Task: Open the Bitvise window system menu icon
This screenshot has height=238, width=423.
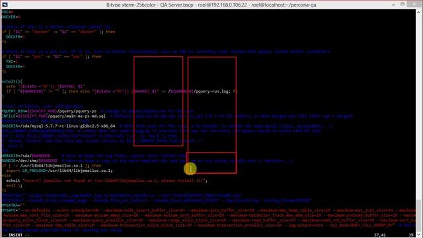Action: pyautogui.click(x=5, y=5)
